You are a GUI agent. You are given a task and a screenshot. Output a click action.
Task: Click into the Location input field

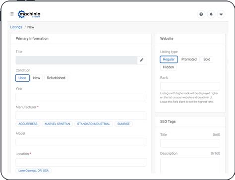pyautogui.click(x=81, y=162)
